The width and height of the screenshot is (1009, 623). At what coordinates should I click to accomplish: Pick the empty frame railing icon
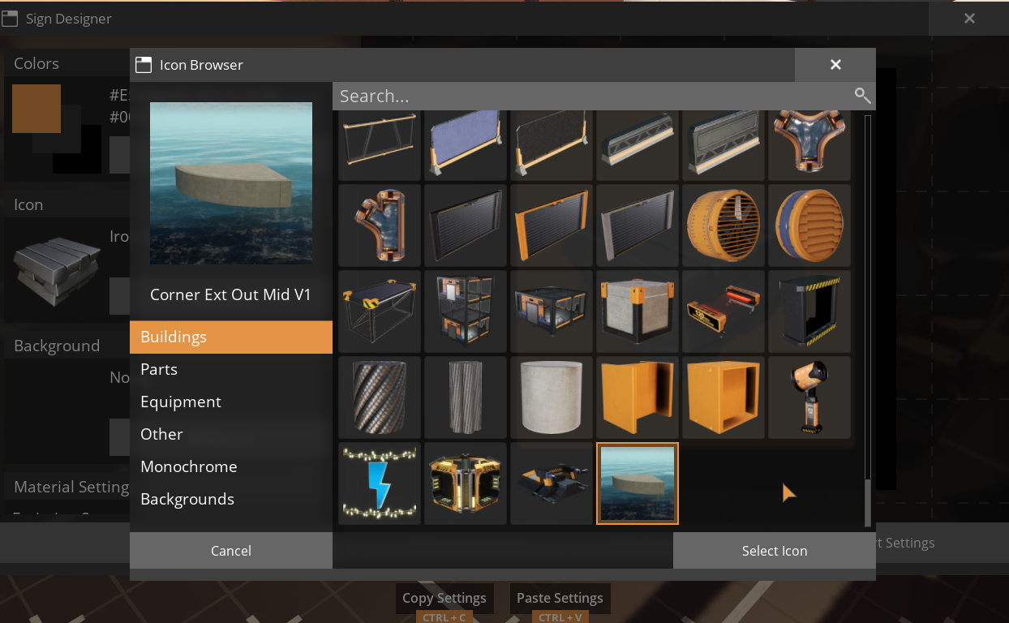[380, 145]
